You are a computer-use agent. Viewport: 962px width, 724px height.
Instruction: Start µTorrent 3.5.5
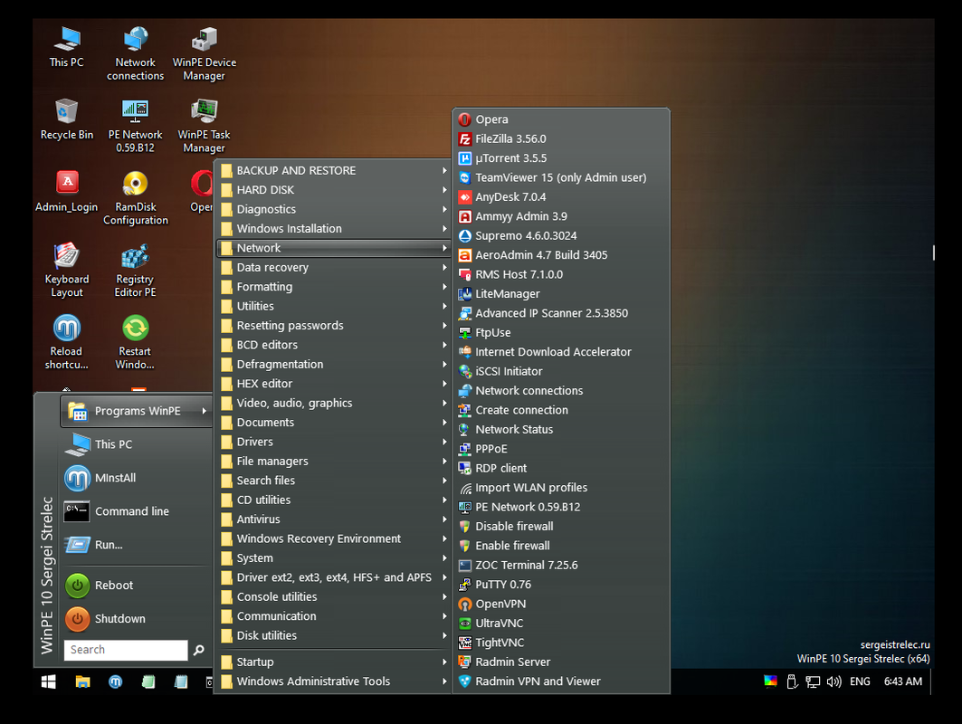click(561, 158)
